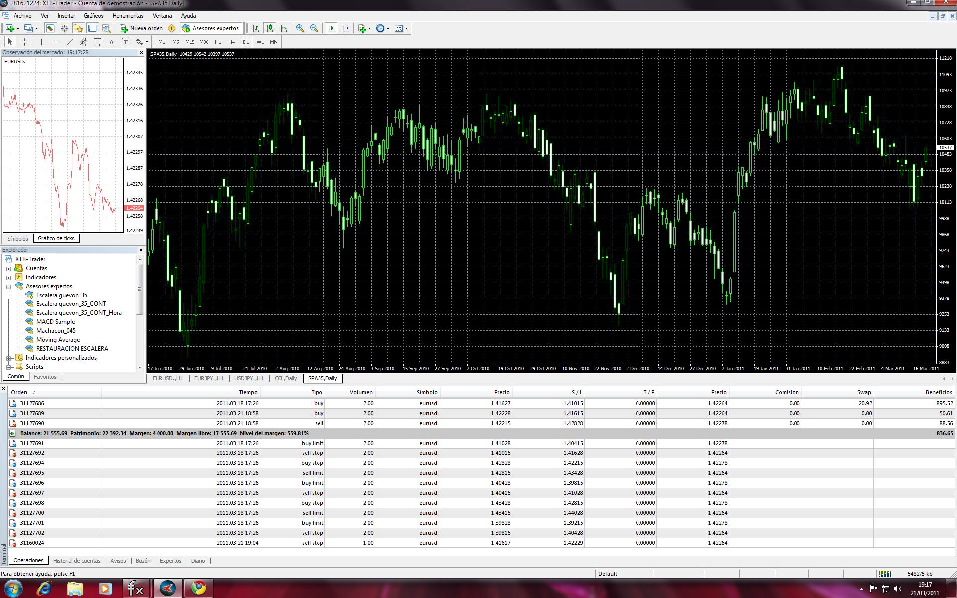
Task: Click the Explorador panel scrollbar
Action: (139, 290)
